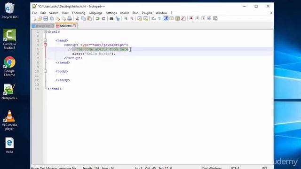
Task: Switch to the change.log tab
Action: pyautogui.click(x=43, y=26)
